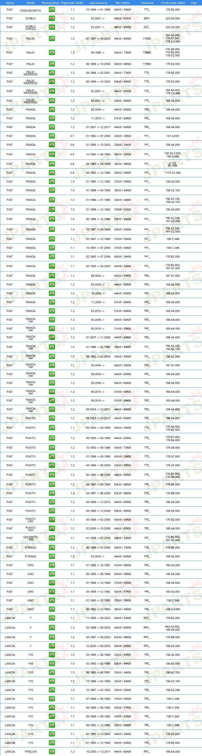Click the Nadwozie column header
Viewport: 202px width, 756px height.
[147, 3]
